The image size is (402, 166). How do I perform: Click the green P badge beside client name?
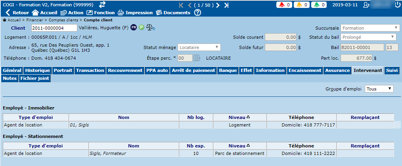tap(141, 28)
